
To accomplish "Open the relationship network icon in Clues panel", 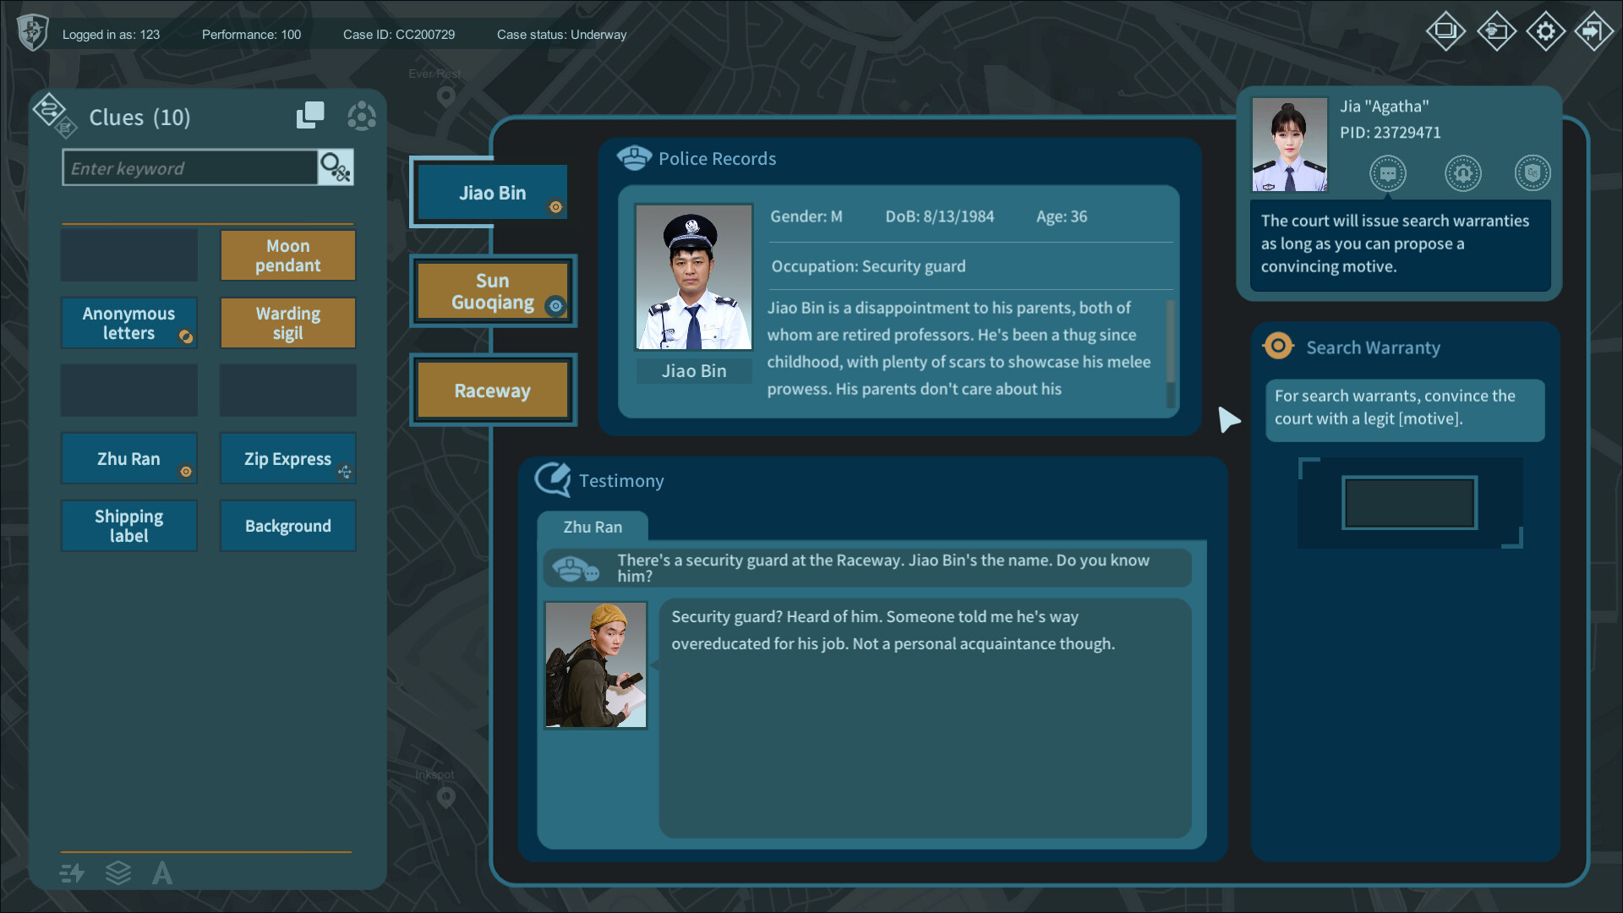I will tap(362, 117).
